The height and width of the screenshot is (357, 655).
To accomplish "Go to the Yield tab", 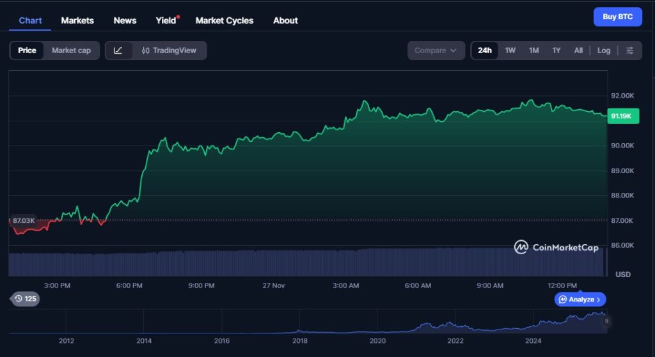I will tap(166, 20).
